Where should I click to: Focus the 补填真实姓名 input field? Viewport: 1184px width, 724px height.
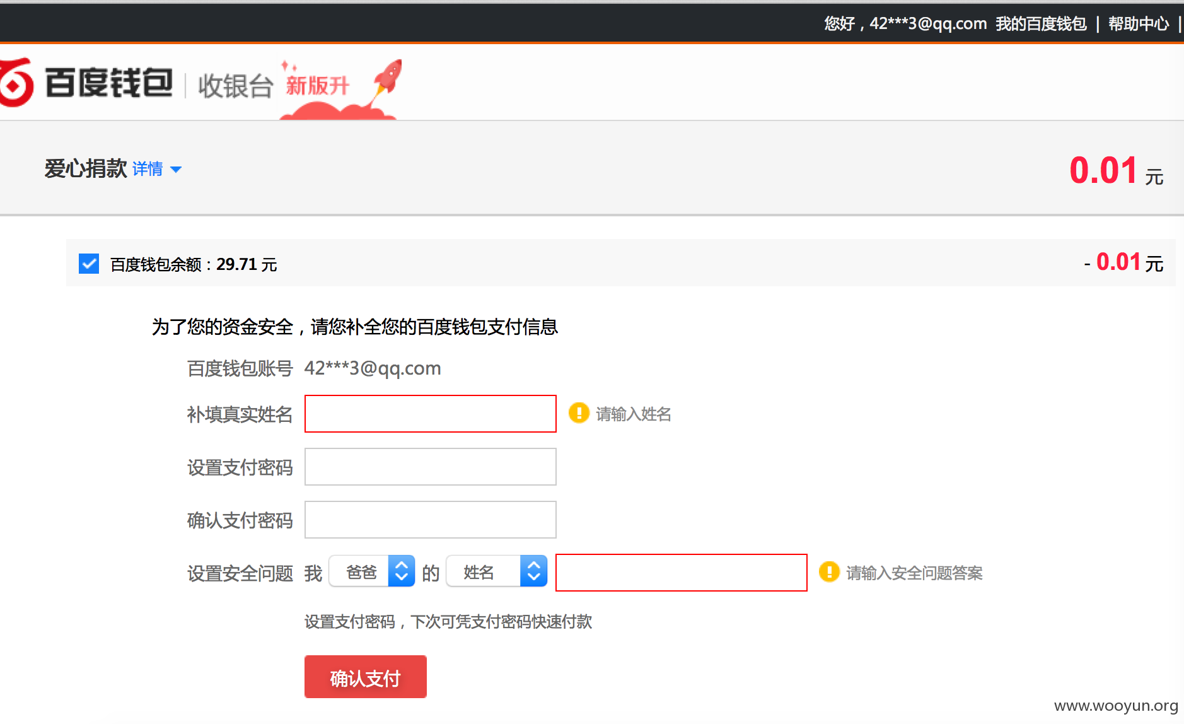click(431, 414)
